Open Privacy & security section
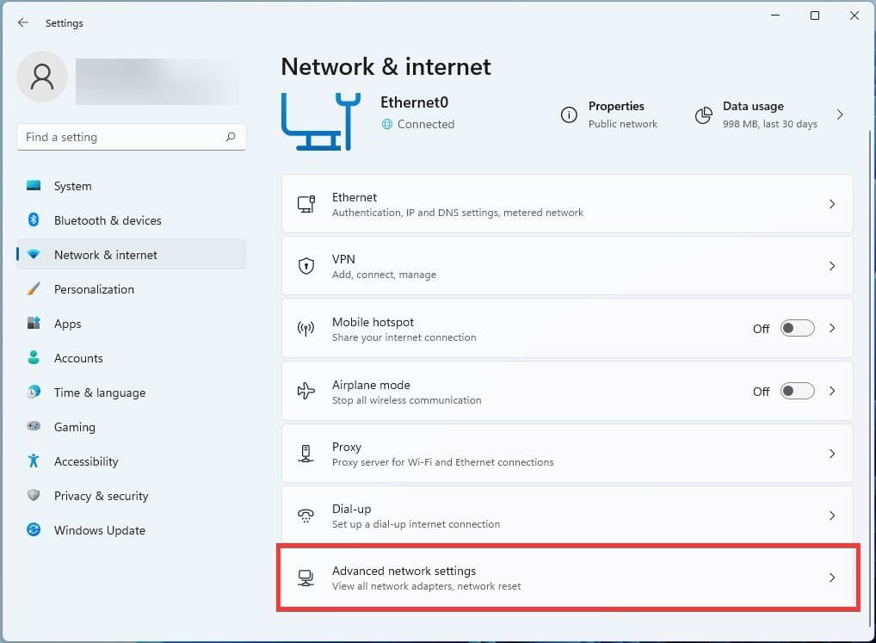Viewport: 876px width, 643px height. click(x=132, y=496)
